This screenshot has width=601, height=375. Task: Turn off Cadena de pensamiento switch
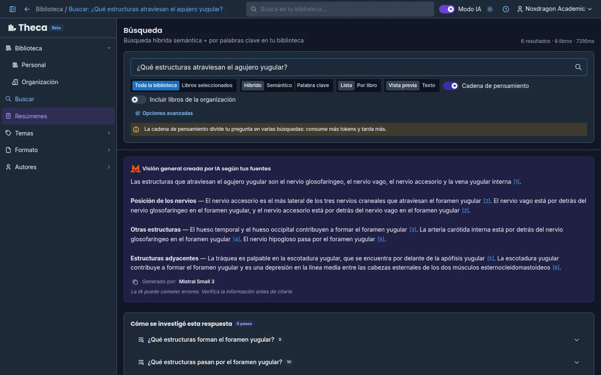point(451,86)
